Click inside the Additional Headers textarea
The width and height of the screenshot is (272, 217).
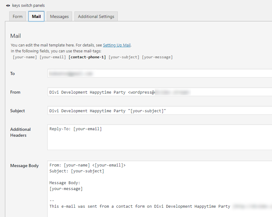point(159,139)
